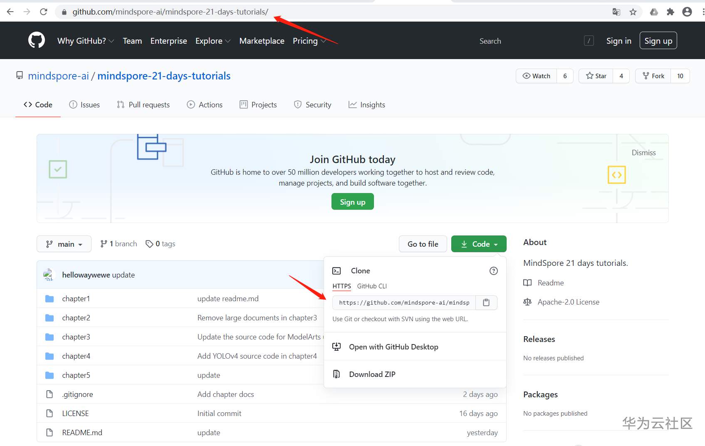Select the Code tab

tap(38, 105)
